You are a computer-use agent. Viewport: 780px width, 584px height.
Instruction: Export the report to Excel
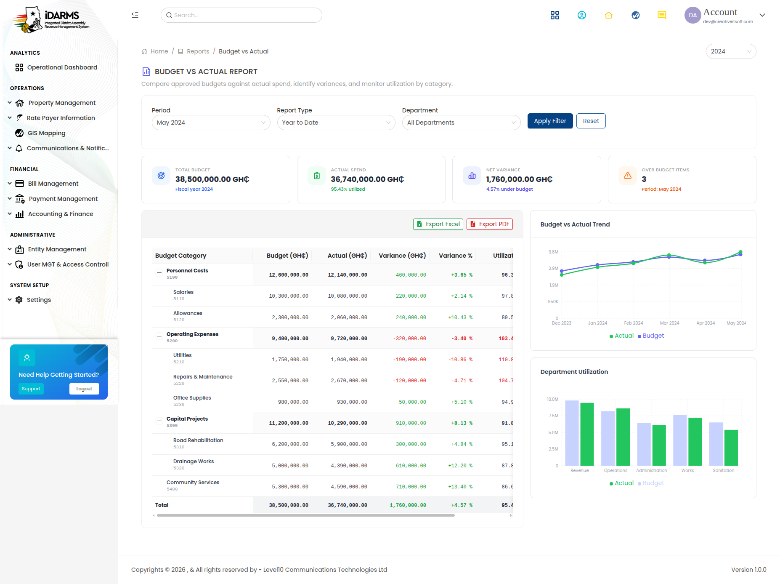pyautogui.click(x=438, y=224)
